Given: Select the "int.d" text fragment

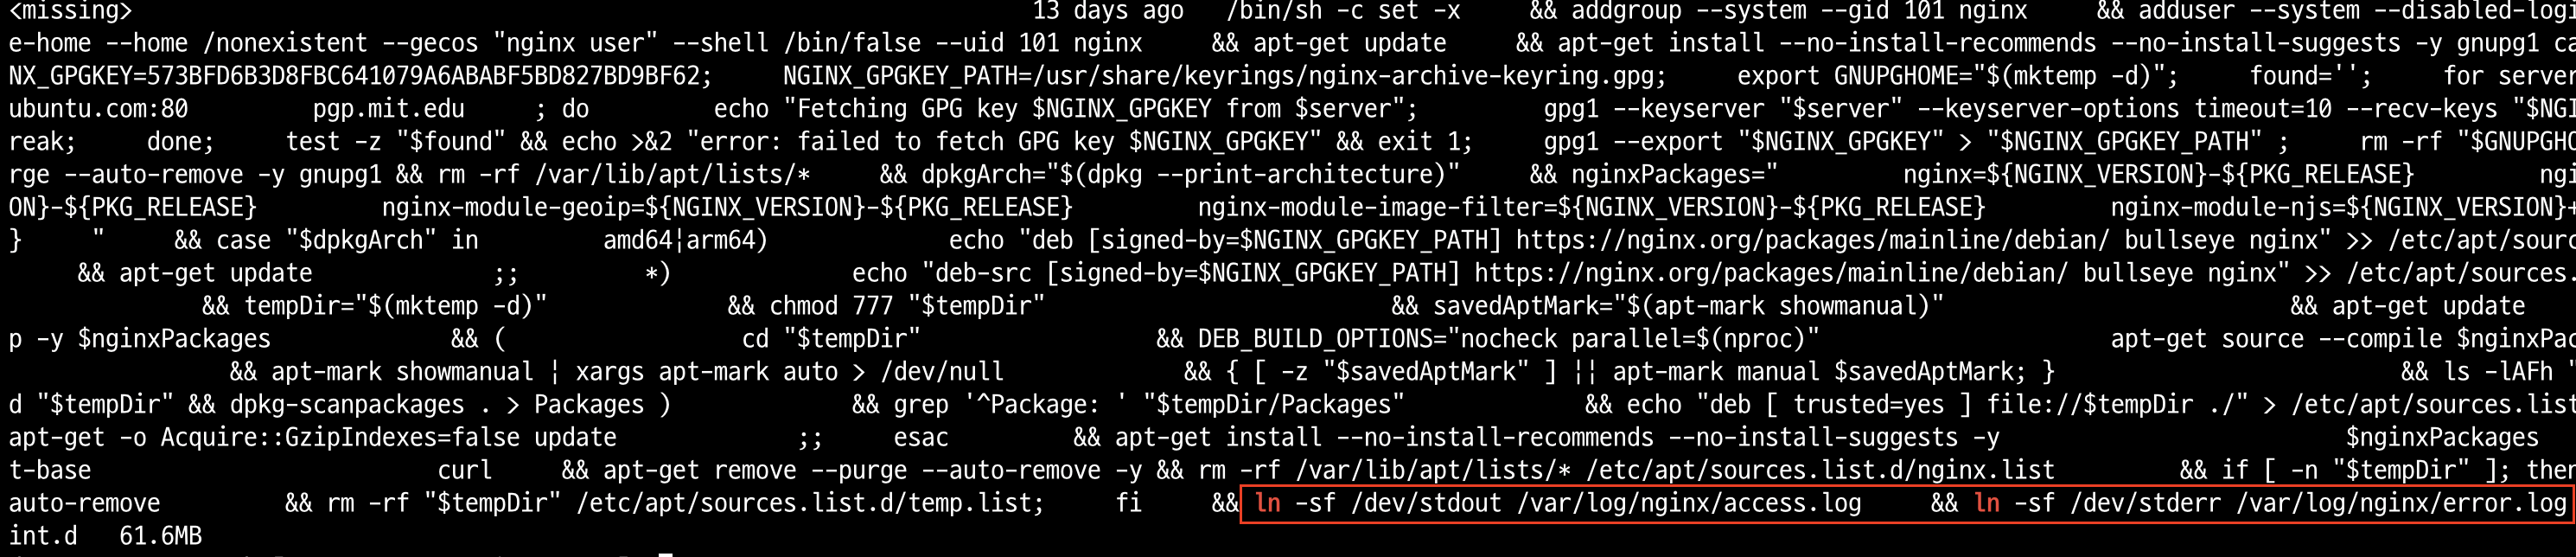Looking at the screenshot, I should (43, 536).
